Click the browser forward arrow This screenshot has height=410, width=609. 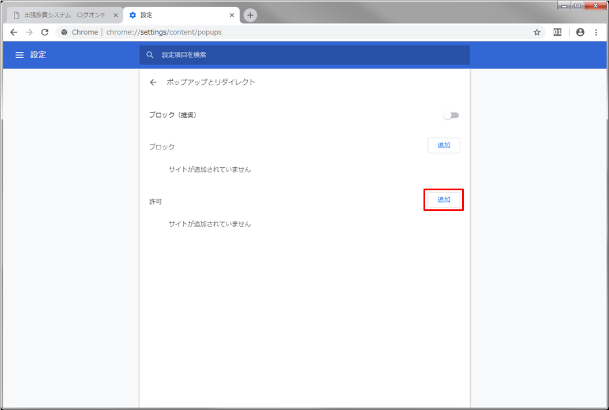pyautogui.click(x=29, y=32)
